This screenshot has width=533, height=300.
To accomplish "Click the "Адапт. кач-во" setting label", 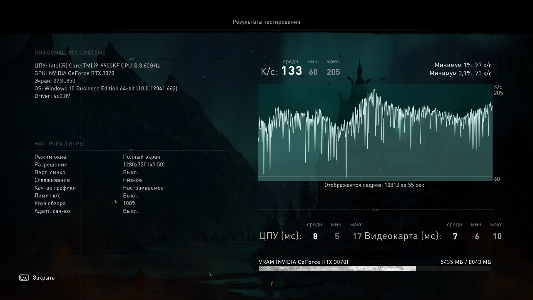I will coord(52,211).
